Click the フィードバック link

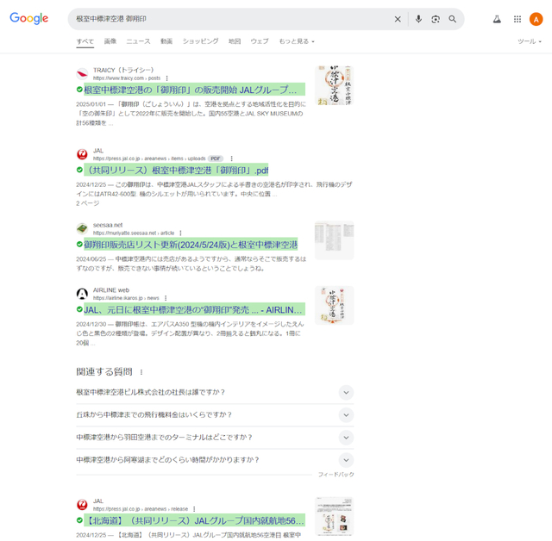pos(336,474)
